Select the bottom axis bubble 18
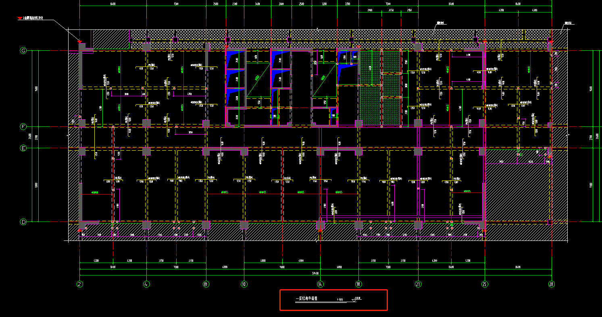 click(x=358, y=284)
